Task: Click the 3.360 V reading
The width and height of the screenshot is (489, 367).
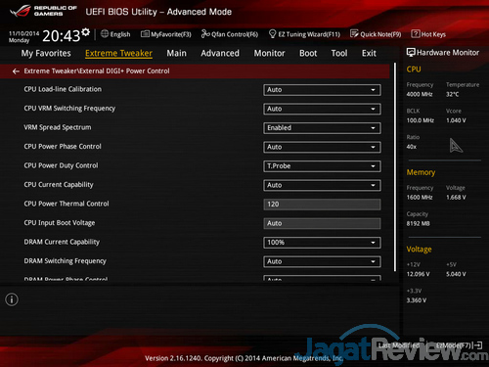Action: (x=417, y=300)
